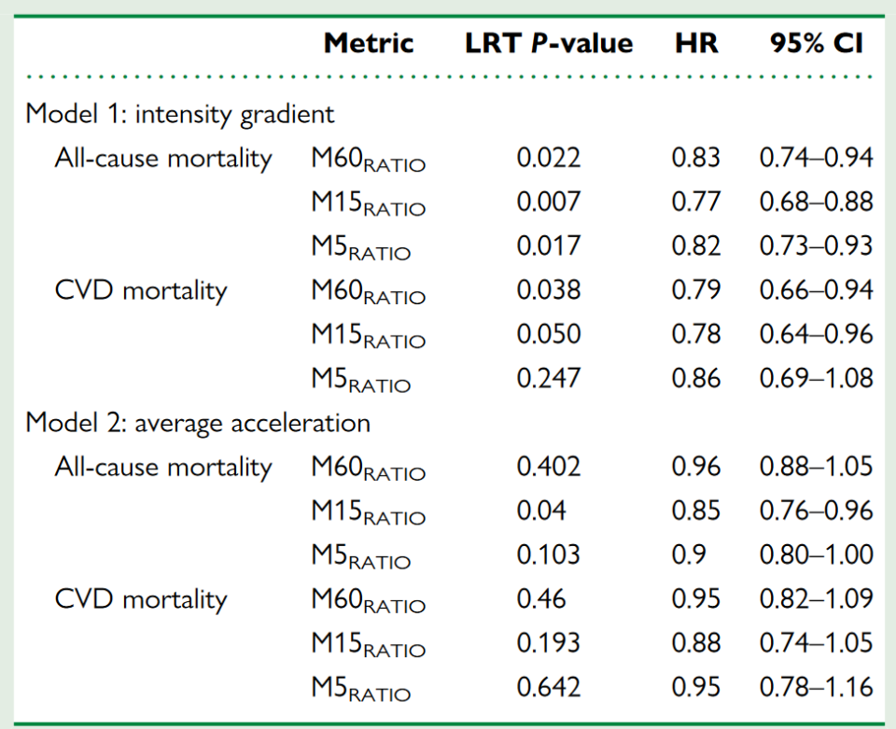The height and width of the screenshot is (729, 896).
Task: Select the Model 1: intensity gradient heading
Action: tap(179, 114)
